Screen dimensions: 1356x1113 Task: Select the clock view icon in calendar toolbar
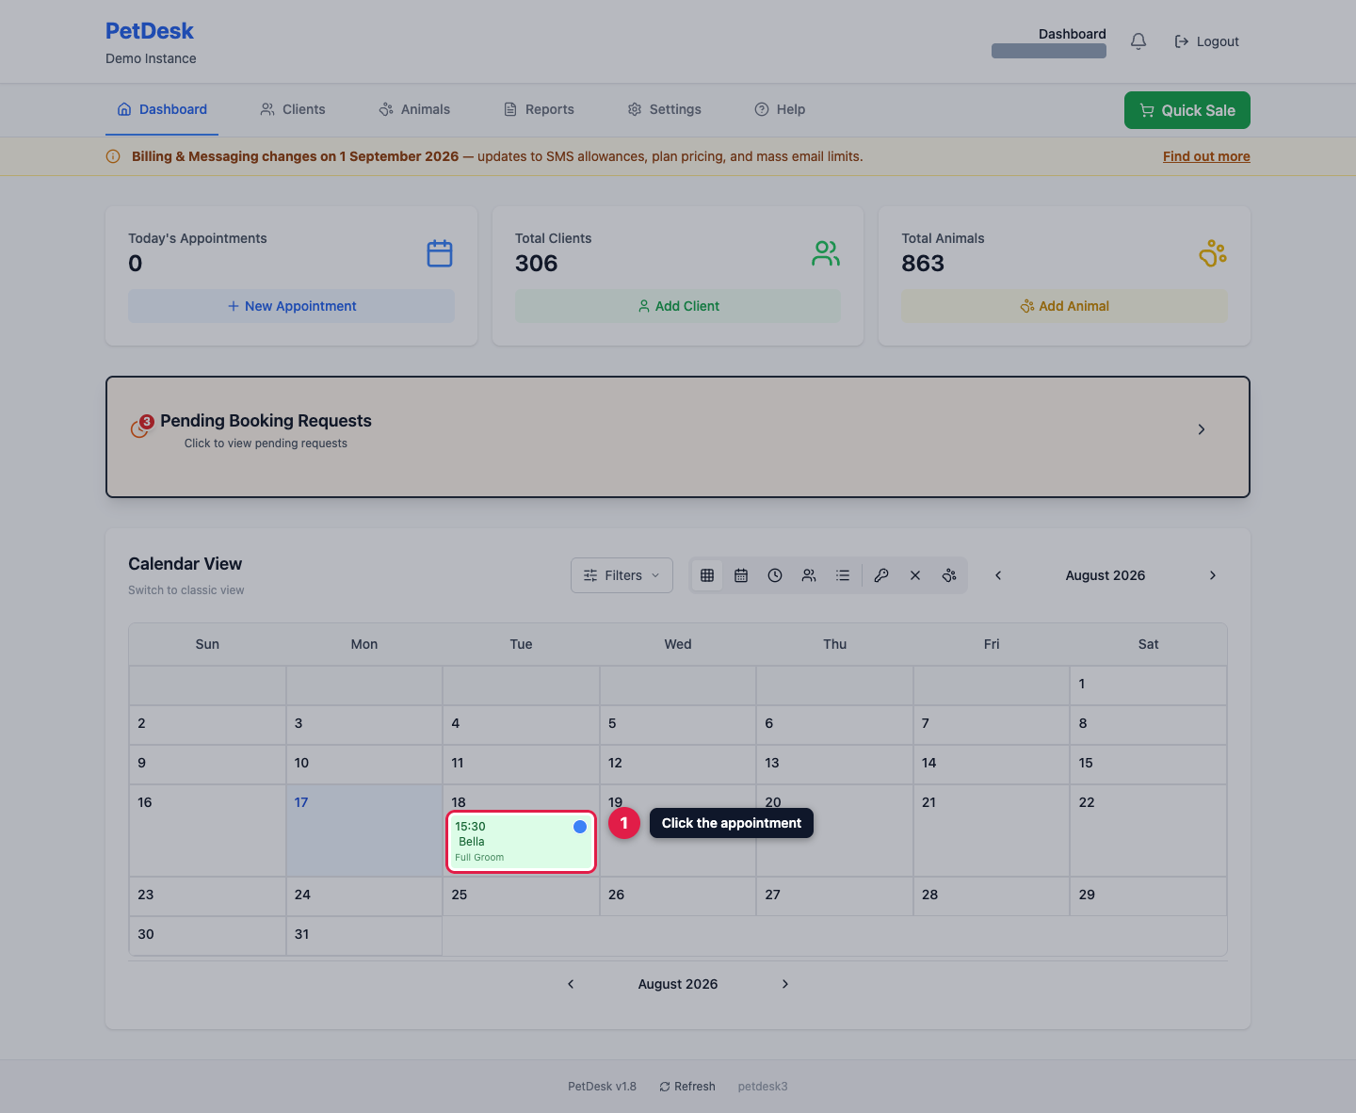pos(775,575)
